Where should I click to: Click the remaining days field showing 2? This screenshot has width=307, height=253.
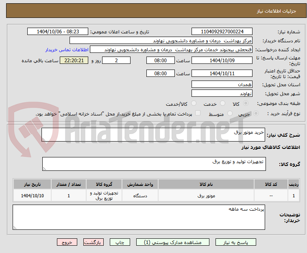tap(116, 60)
